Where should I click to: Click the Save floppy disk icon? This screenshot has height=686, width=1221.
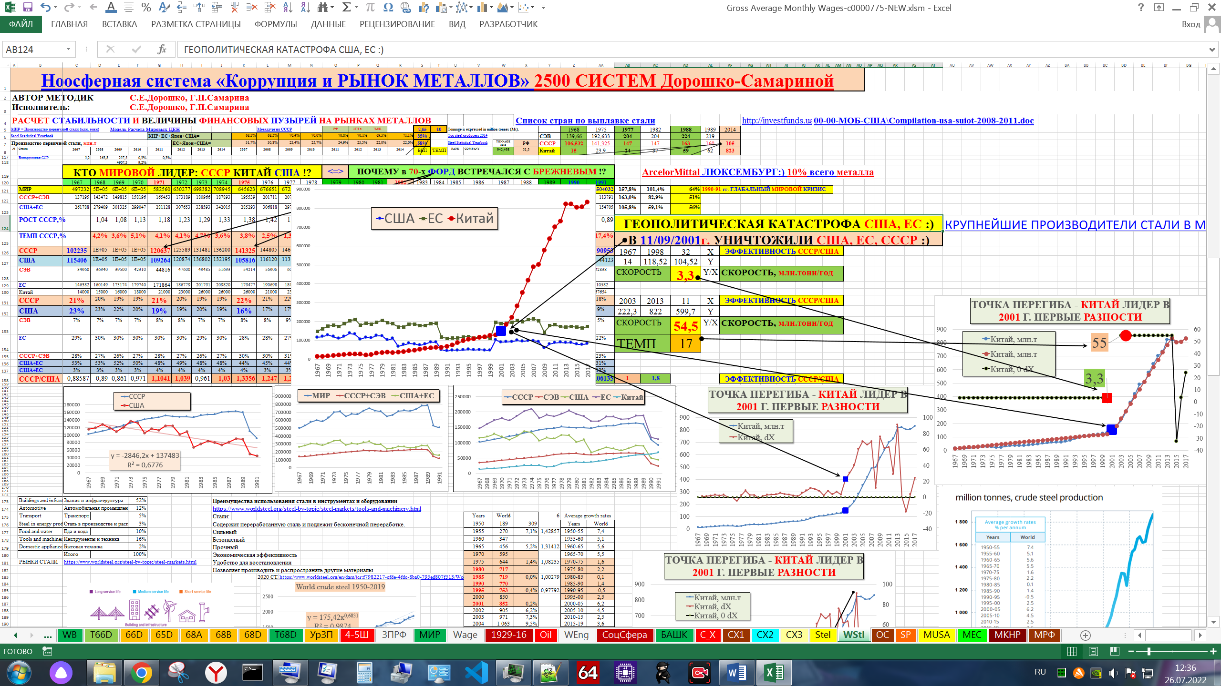tap(28, 8)
